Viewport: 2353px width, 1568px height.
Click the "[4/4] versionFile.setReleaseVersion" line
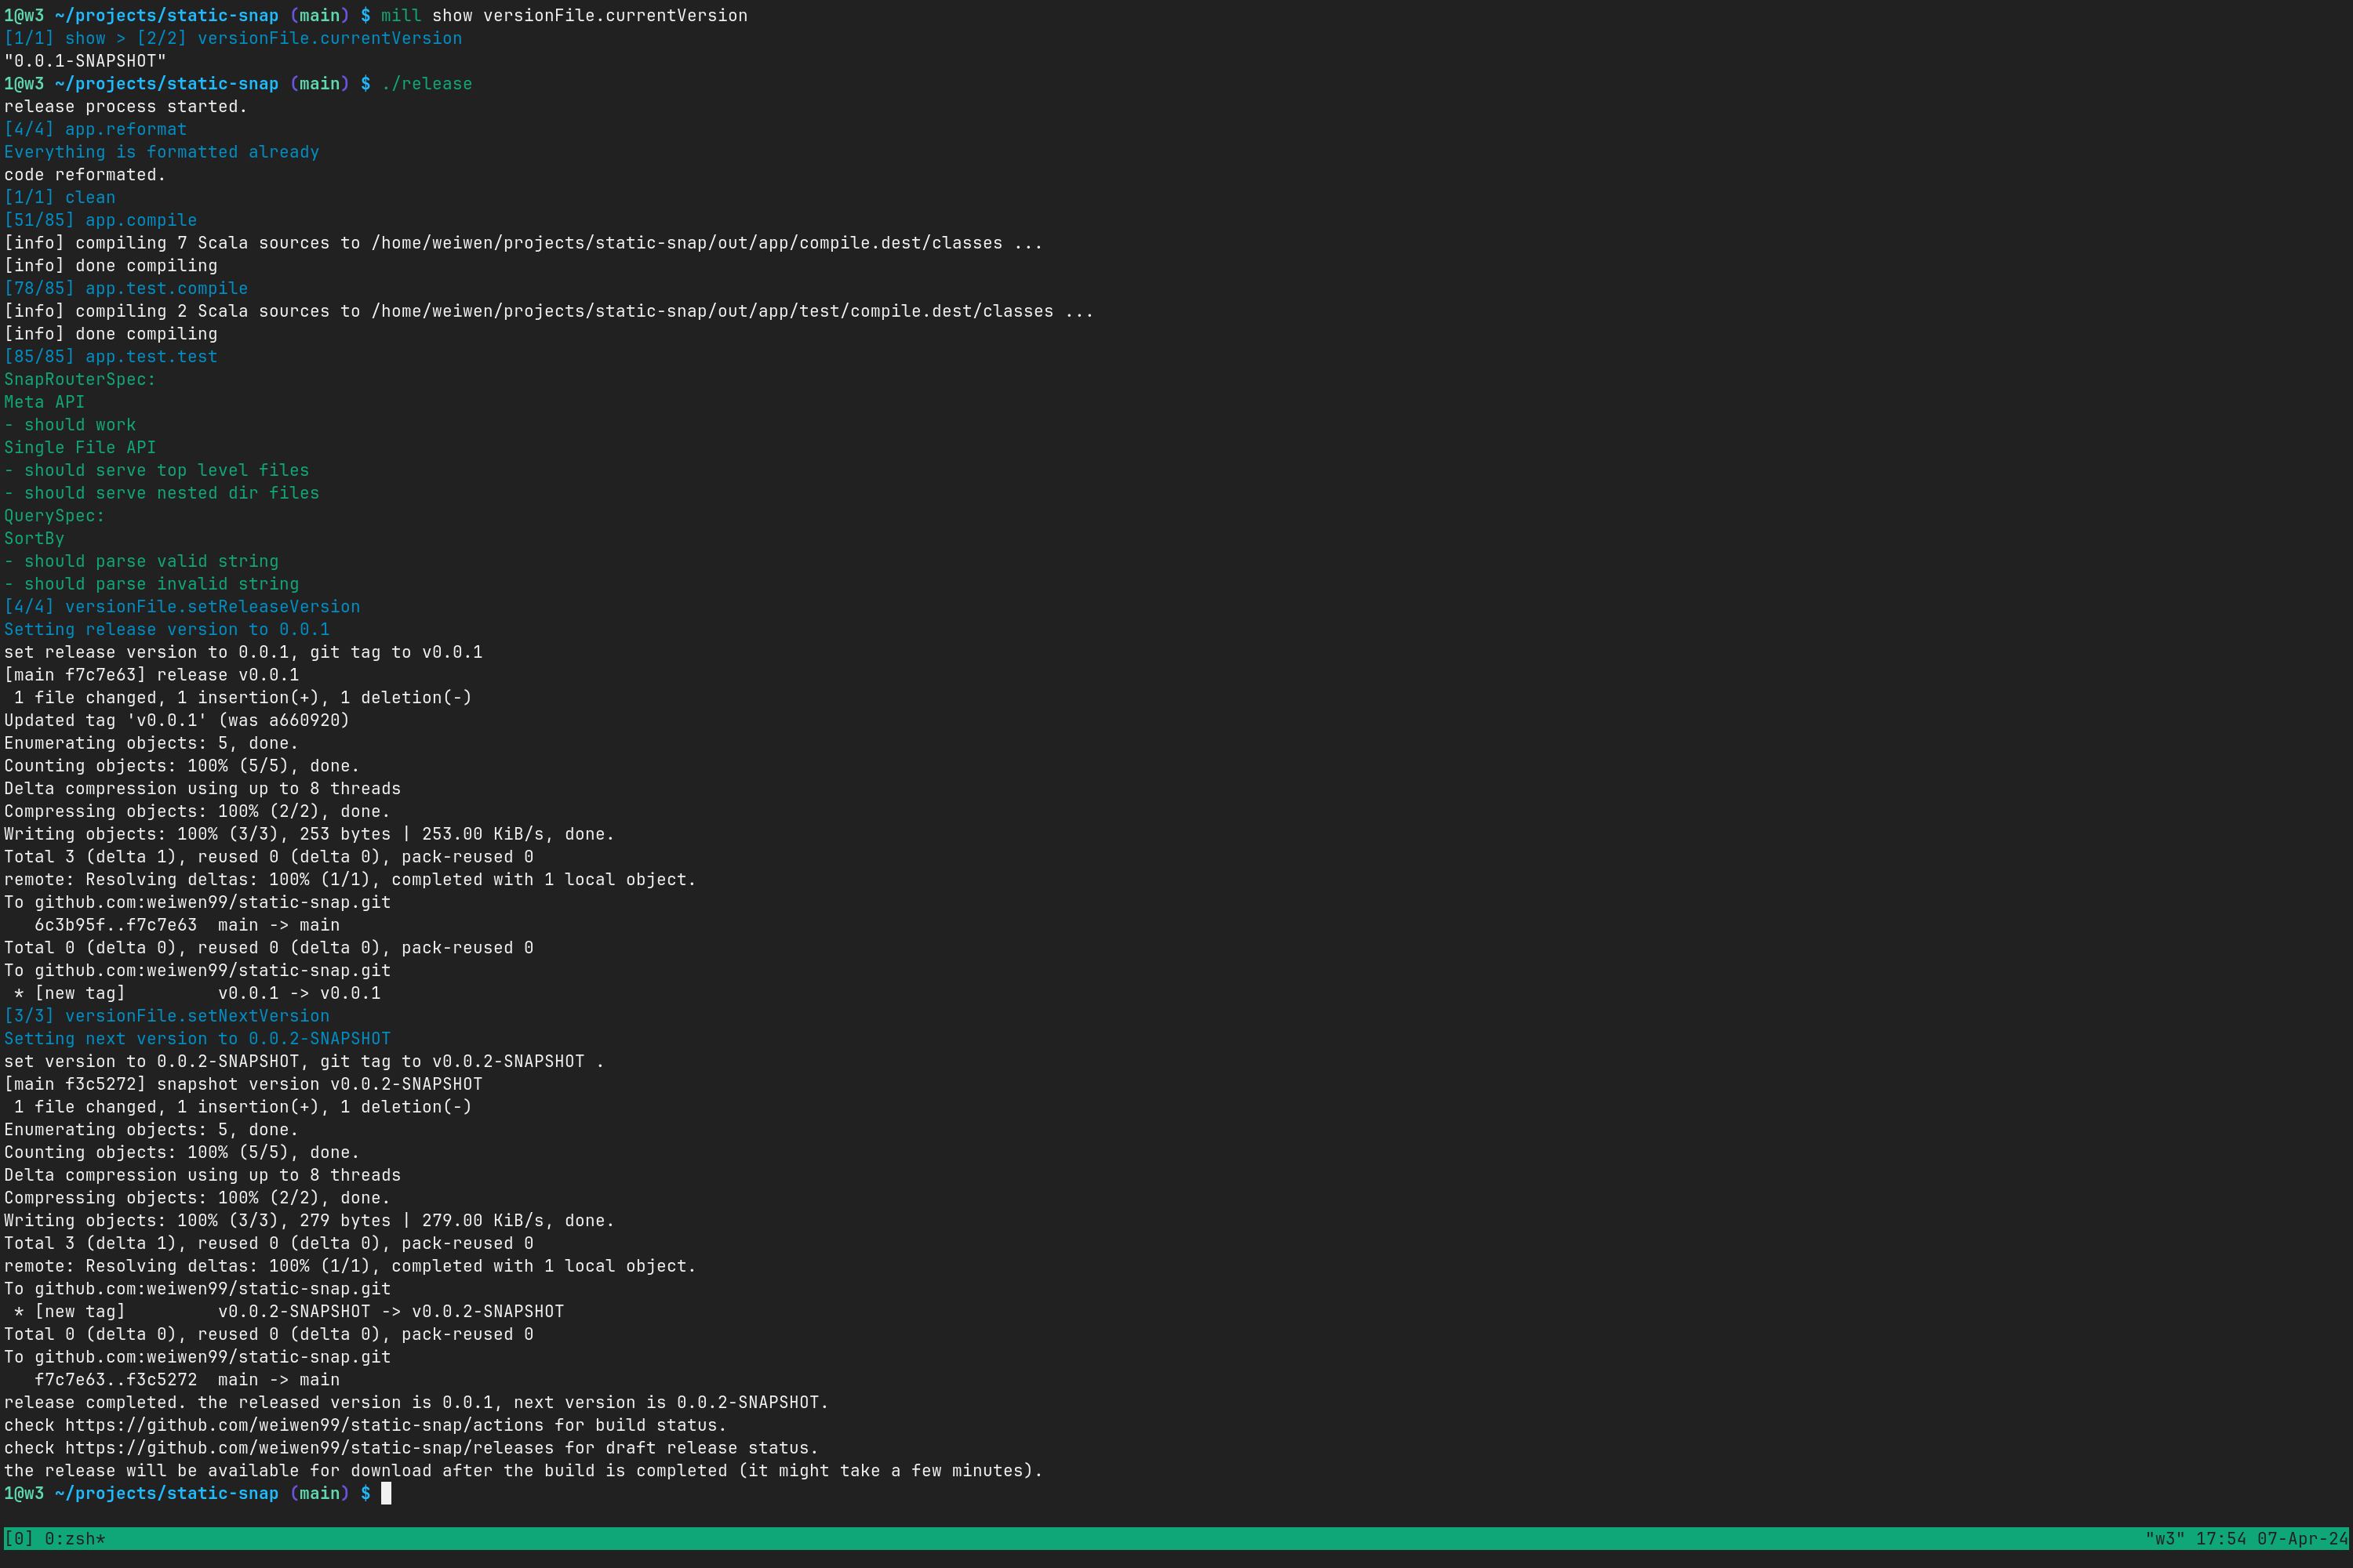(182, 607)
